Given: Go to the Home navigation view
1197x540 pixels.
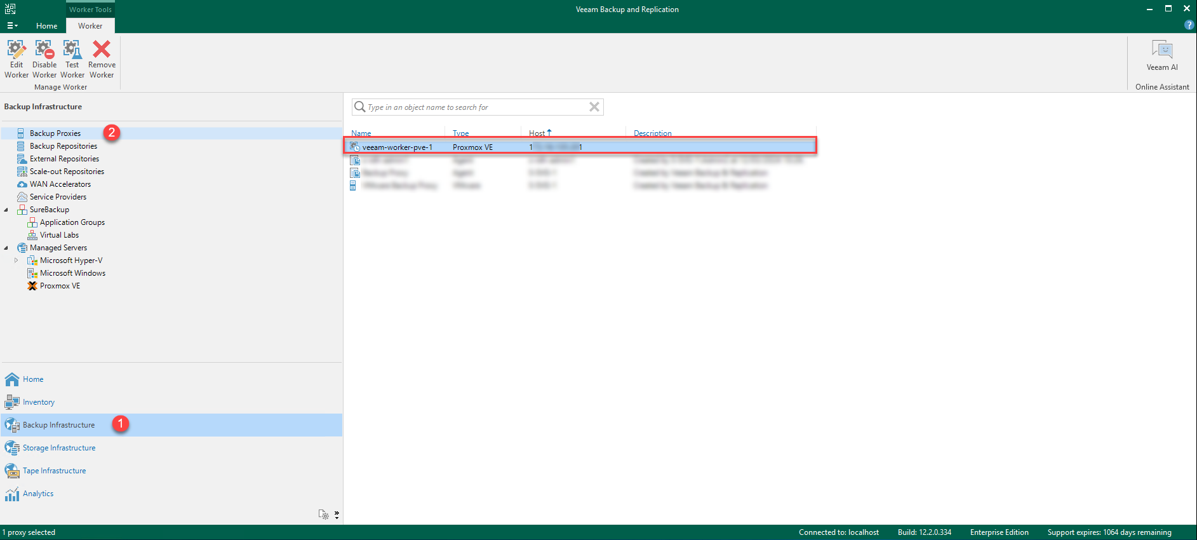Looking at the screenshot, I should 33,379.
